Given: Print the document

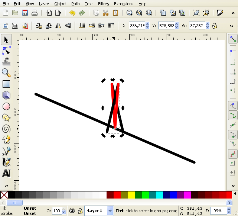Looking at the screenshot, I should click(x=35, y=13).
